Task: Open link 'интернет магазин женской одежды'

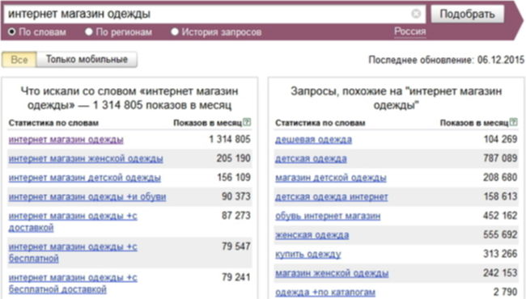Action: [86, 158]
